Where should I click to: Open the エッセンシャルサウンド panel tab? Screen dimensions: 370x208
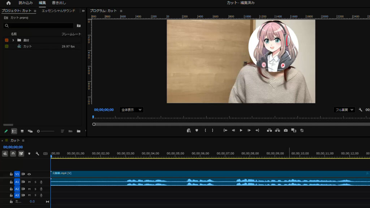(59, 11)
